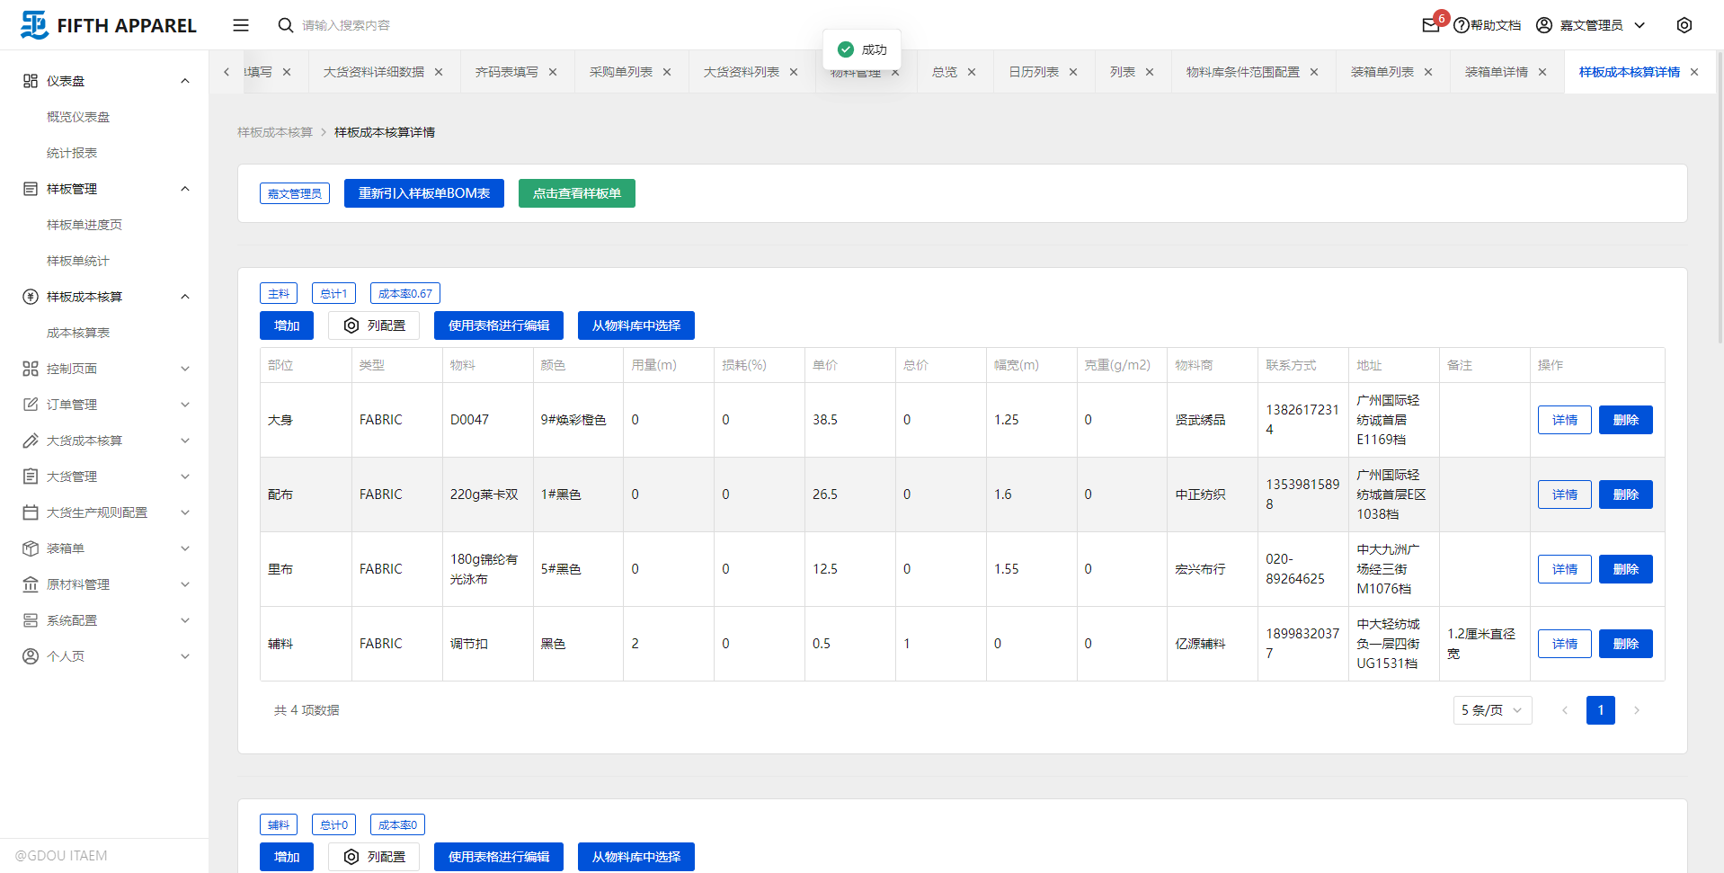Switch to the 日历列表 tab
Screen dimensions: 1724x873
[x=1034, y=72]
